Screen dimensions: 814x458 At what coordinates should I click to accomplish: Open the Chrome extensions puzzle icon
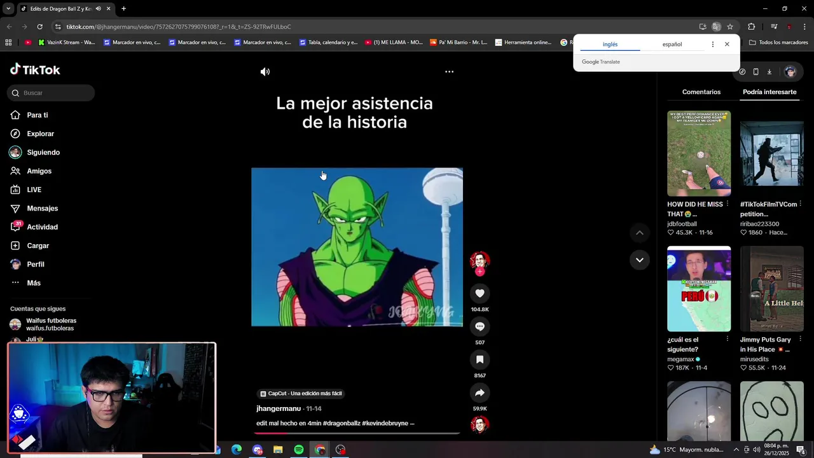pos(751,27)
